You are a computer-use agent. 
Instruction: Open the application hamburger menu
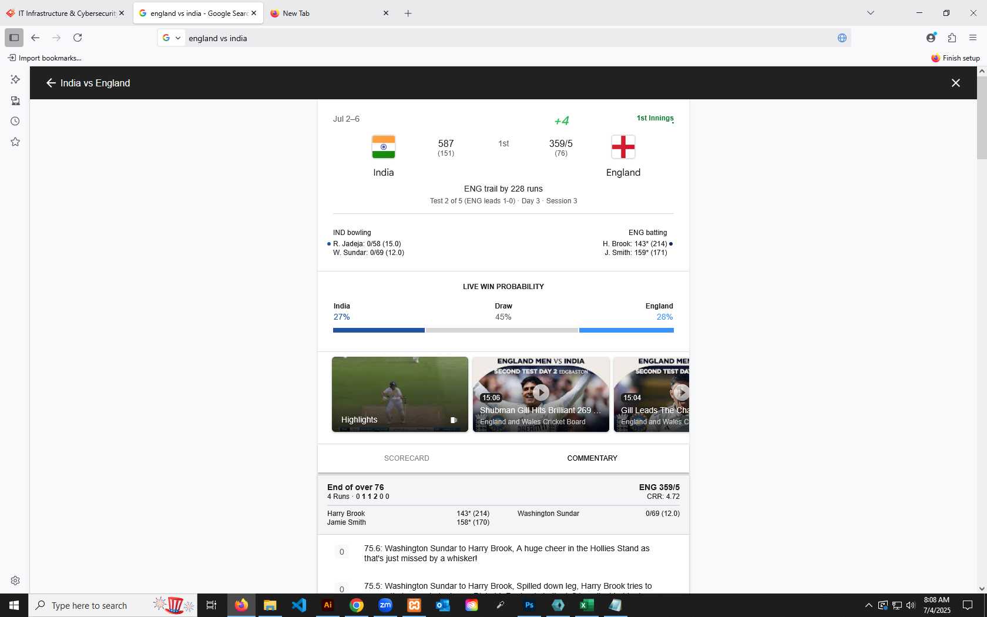point(973,38)
